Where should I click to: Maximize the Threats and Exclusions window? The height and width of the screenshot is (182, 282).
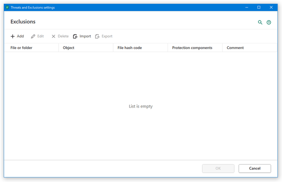[x=259, y=7]
